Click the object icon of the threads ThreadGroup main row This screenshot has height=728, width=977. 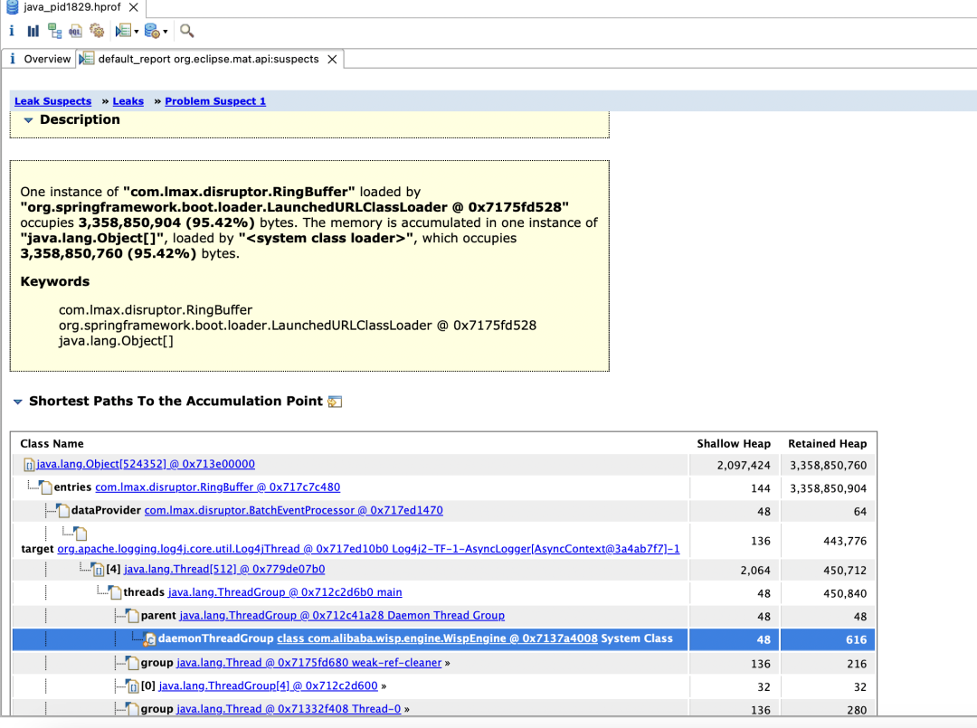pos(115,592)
